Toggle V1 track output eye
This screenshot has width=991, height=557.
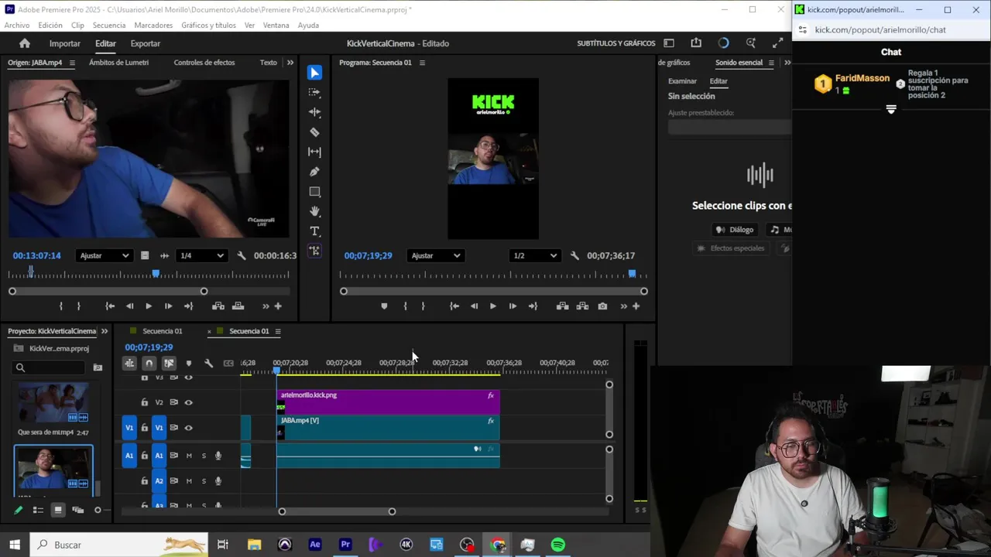tap(188, 428)
